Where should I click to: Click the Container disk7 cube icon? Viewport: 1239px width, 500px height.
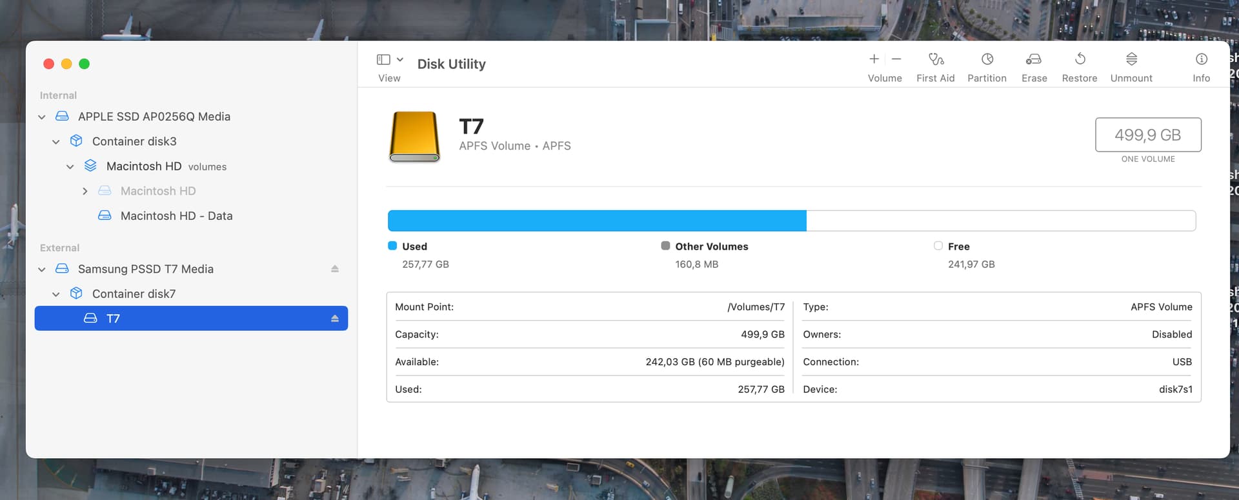coord(76,293)
